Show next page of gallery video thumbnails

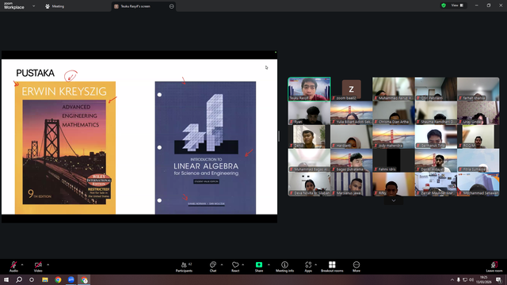click(x=394, y=200)
